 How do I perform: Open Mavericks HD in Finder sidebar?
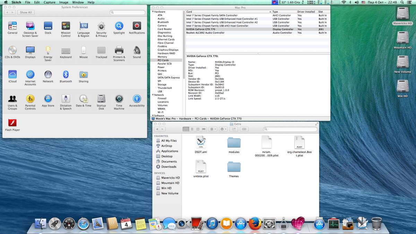[x=168, y=178]
